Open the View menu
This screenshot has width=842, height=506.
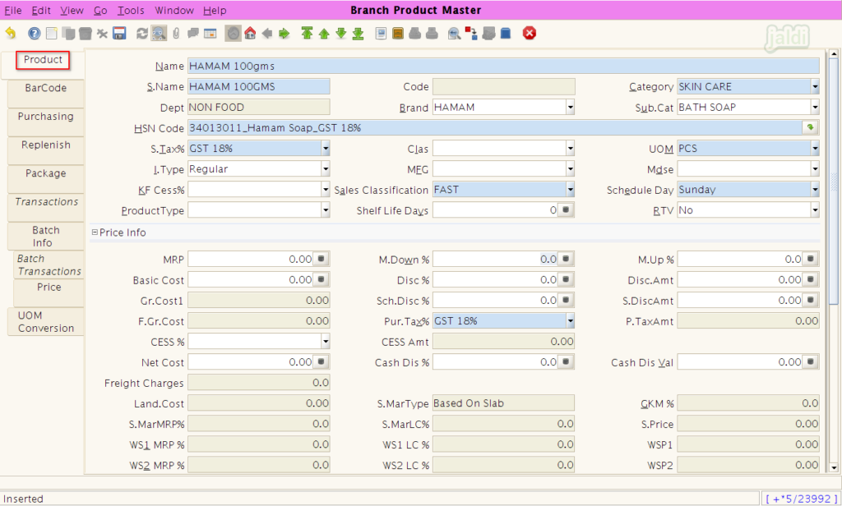click(x=72, y=10)
